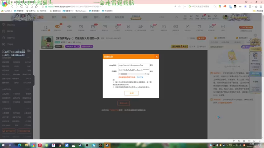Click the stream code text field

coord(134,70)
